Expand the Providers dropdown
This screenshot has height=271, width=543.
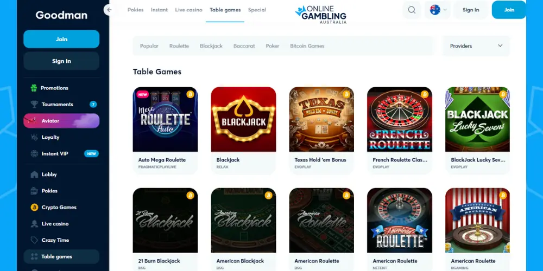(x=476, y=46)
